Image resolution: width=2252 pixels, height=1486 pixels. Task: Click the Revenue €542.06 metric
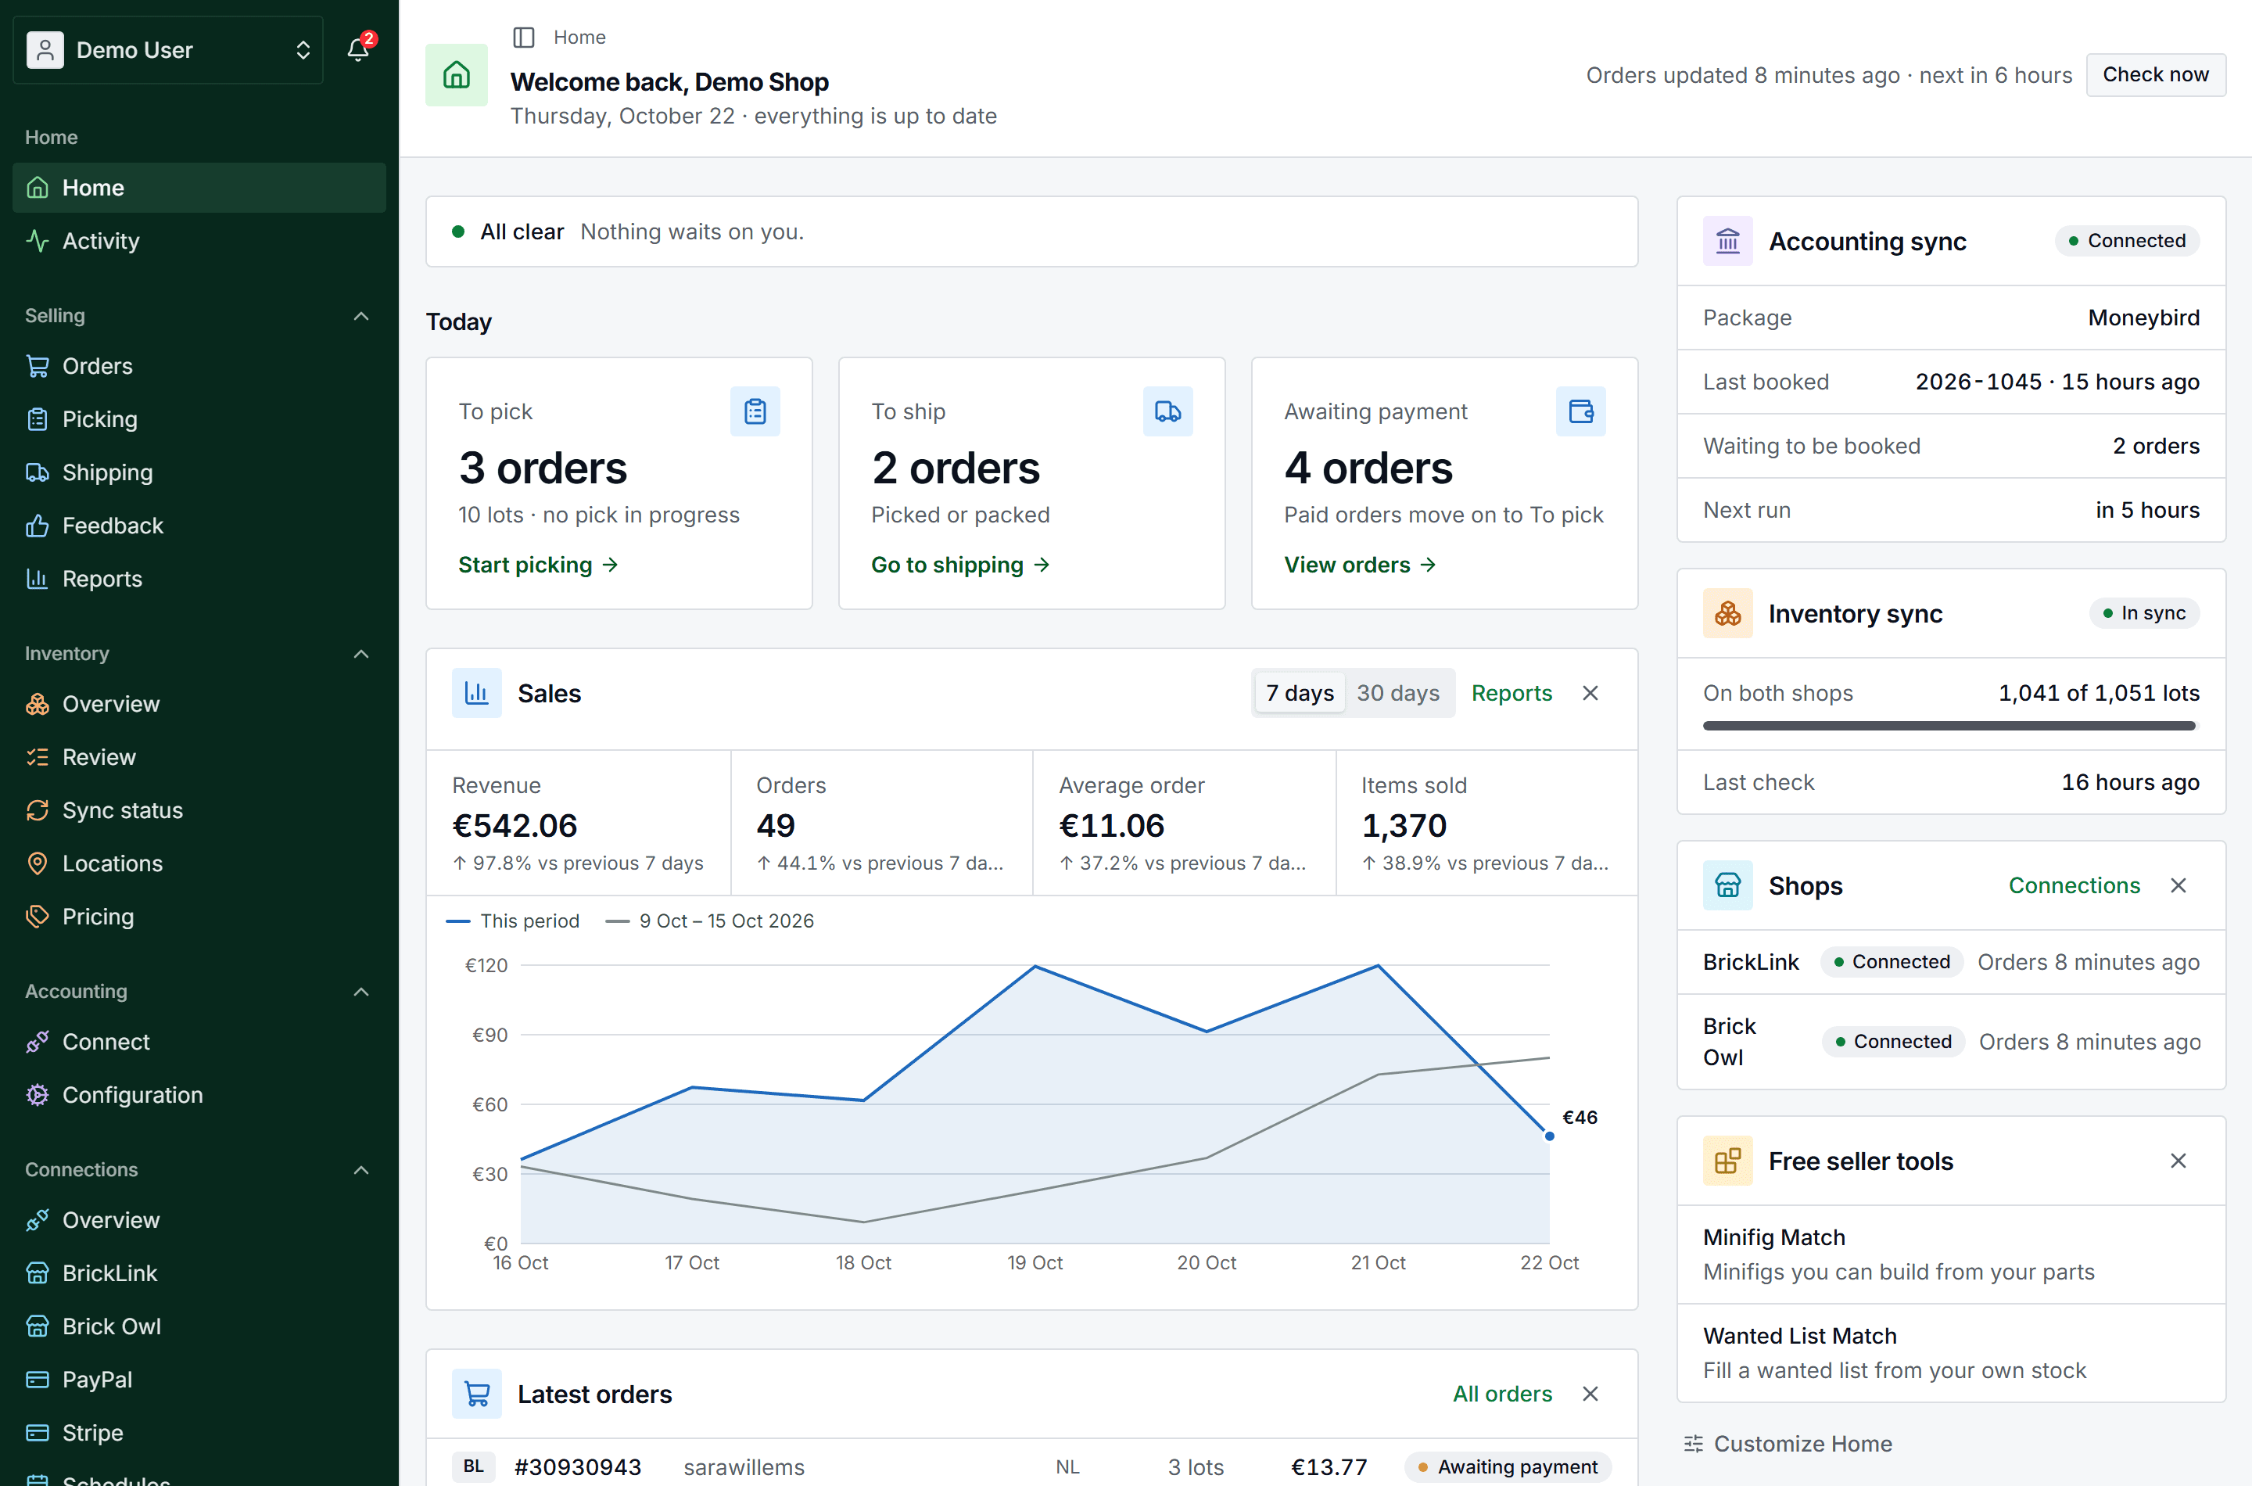[x=579, y=823]
